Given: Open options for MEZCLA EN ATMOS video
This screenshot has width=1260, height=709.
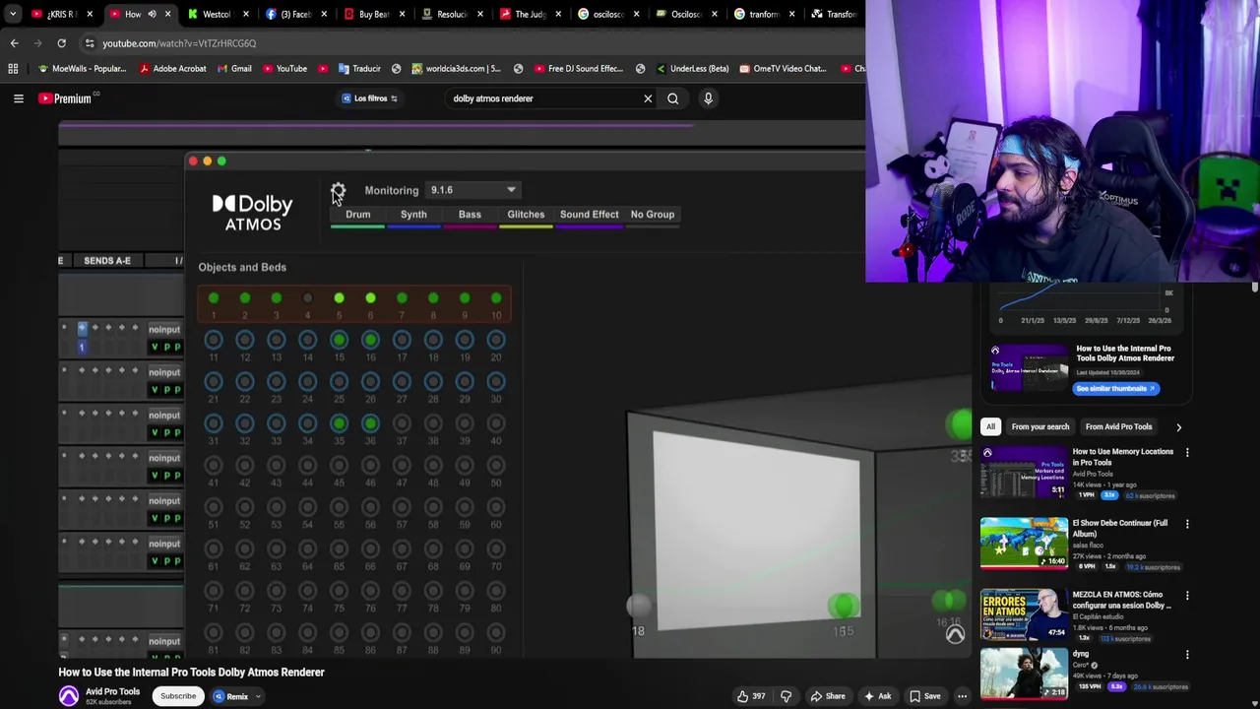Looking at the screenshot, I should 1187,596.
